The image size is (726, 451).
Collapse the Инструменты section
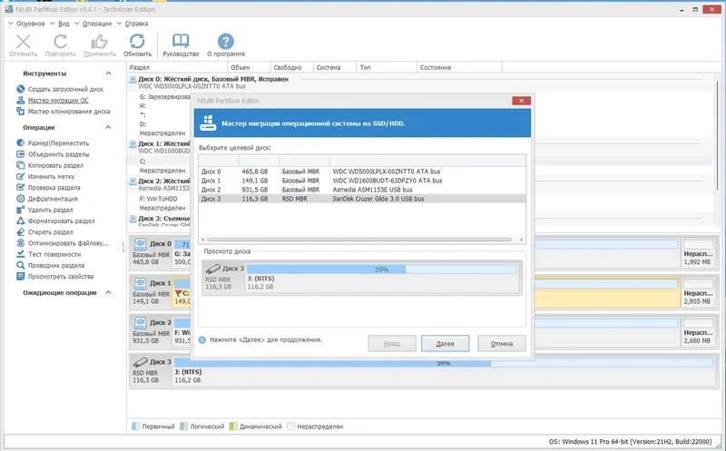click(x=108, y=74)
